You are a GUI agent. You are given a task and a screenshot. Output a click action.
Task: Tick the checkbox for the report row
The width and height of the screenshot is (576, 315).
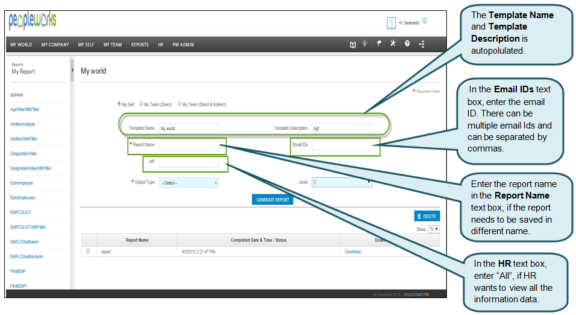click(89, 251)
